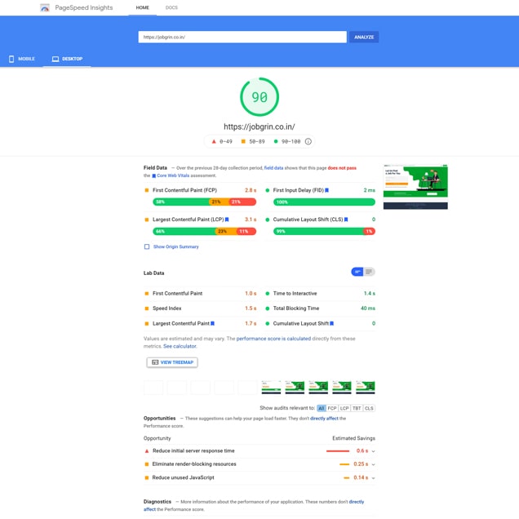This screenshot has height=519, width=519.
Task: Click the red triangle icon for server response
Action: point(147,451)
